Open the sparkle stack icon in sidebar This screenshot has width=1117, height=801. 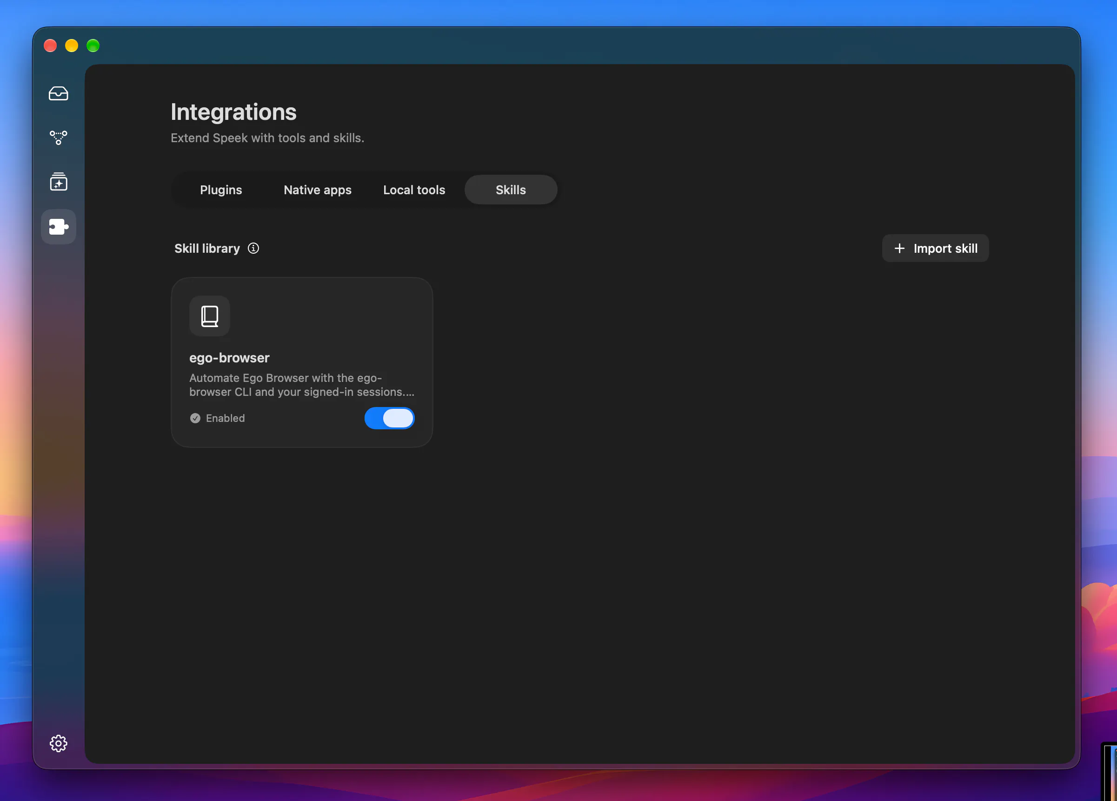pos(58,182)
